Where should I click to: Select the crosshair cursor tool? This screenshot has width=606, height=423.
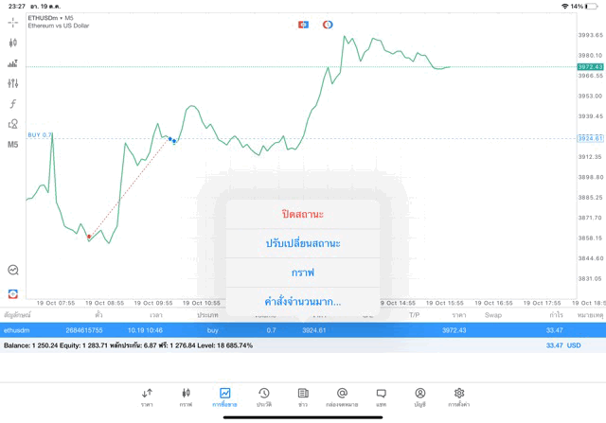tap(13, 22)
